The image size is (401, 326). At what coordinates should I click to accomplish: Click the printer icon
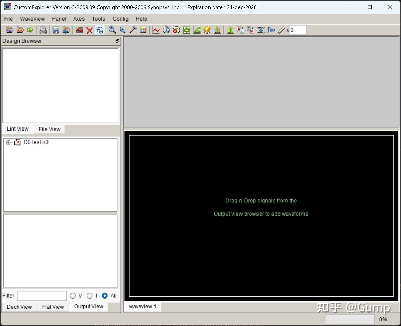[x=43, y=30]
